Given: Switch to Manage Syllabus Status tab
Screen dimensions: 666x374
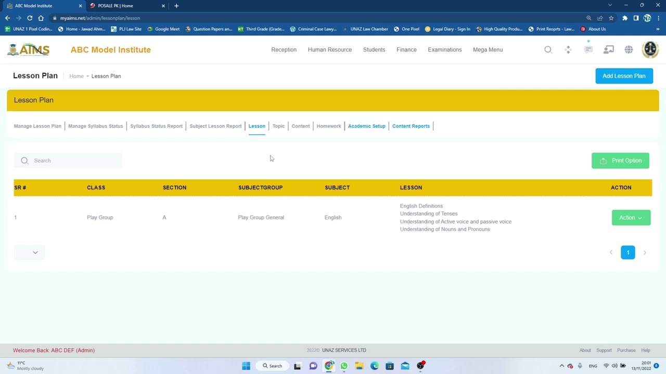Looking at the screenshot, I should tap(96, 126).
